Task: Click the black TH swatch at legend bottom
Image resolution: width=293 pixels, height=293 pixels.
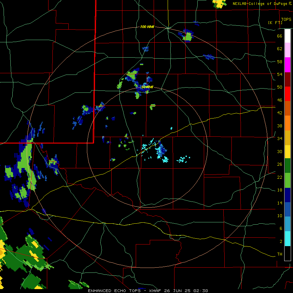Action: (x=287, y=253)
